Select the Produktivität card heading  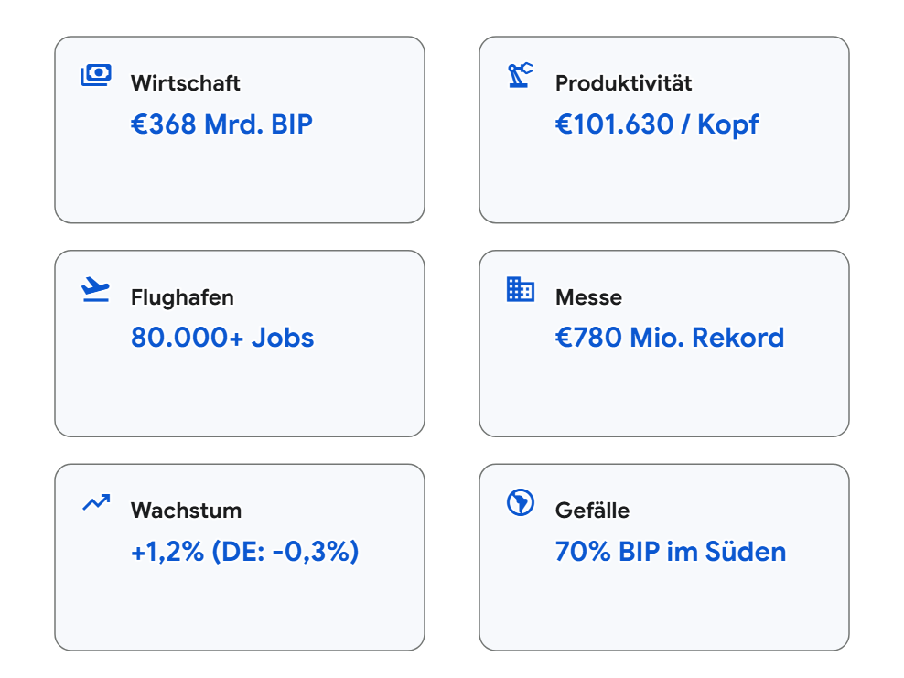coord(623,83)
